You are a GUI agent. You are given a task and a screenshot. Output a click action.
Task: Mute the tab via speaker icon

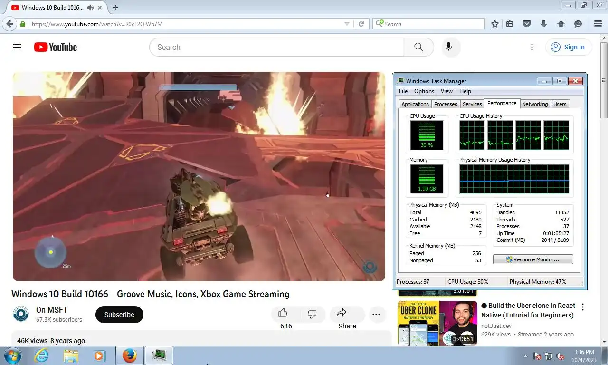pyautogui.click(x=90, y=8)
